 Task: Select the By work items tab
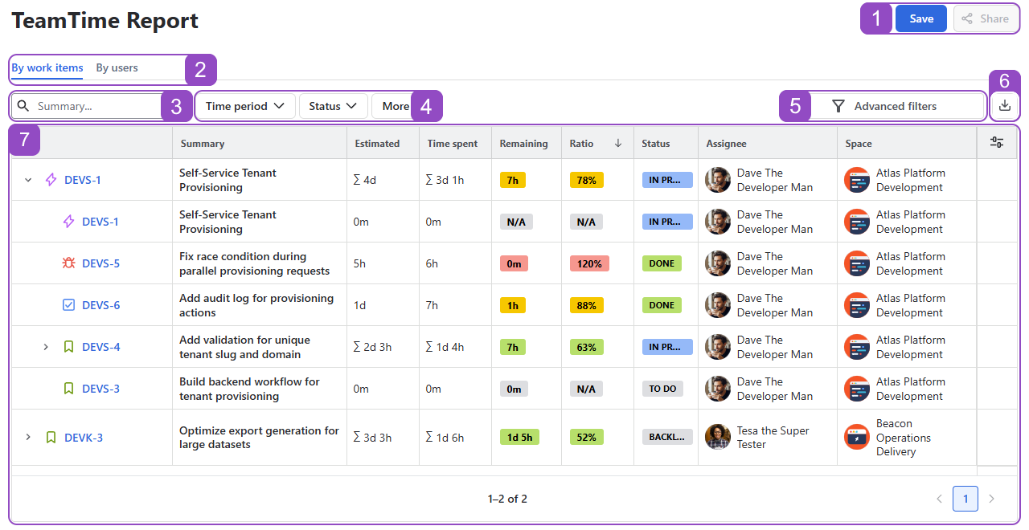(47, 68)
